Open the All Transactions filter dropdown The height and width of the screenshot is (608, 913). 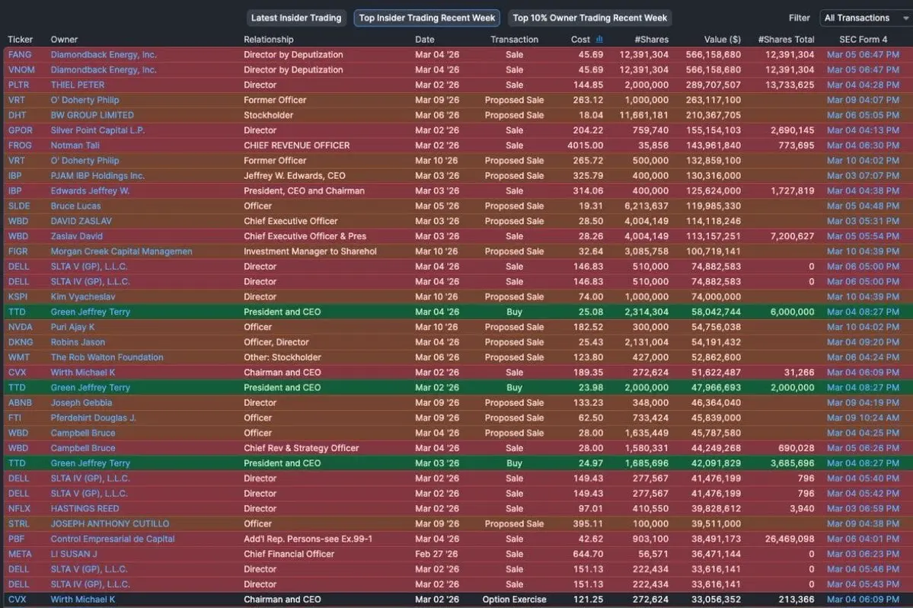coord(865,18)
